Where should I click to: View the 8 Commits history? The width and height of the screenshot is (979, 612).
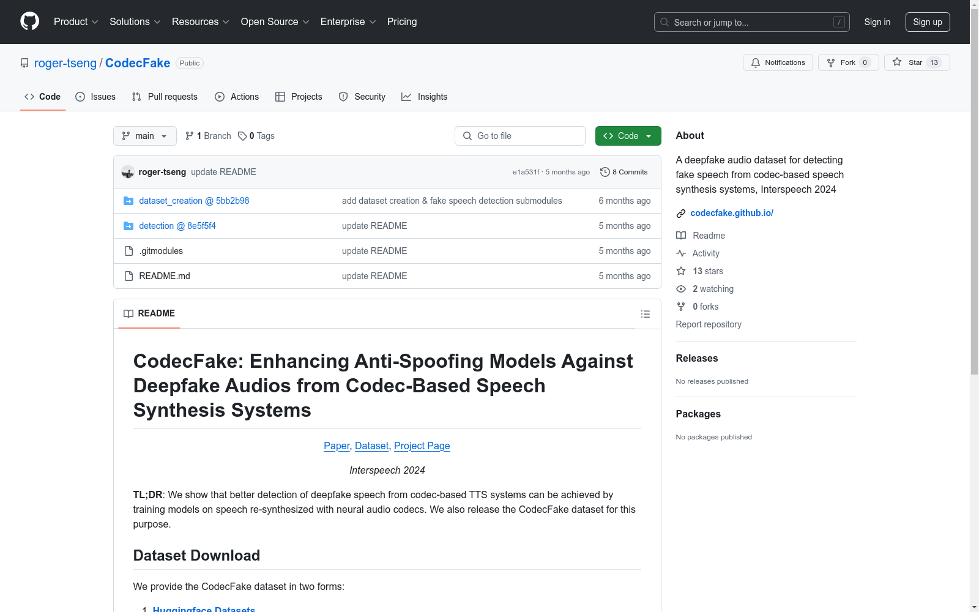624,172
